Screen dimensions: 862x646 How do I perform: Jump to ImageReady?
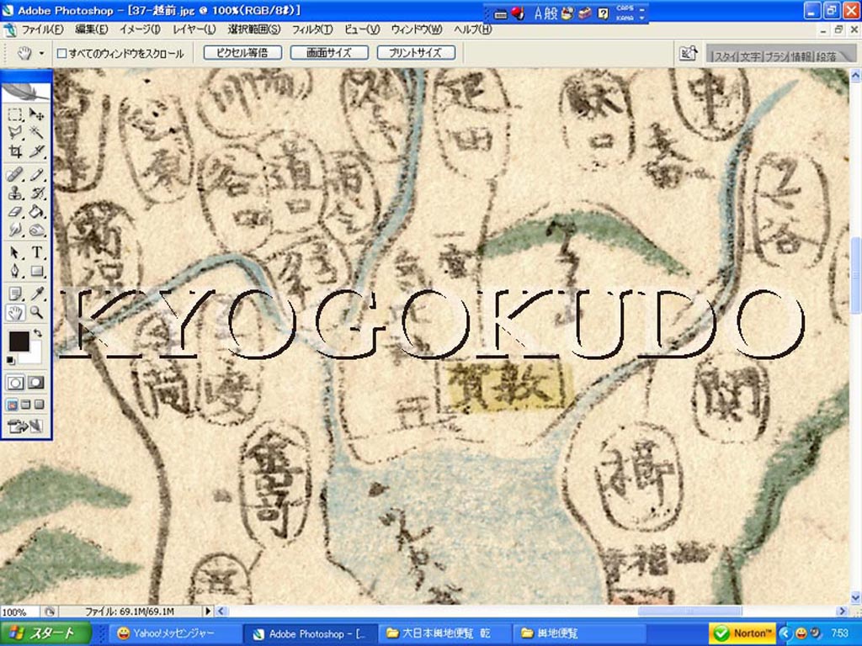tap(25, 426)
